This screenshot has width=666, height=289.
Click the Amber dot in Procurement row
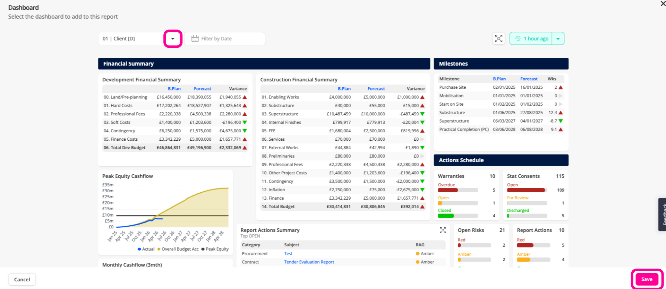(418, 254)
